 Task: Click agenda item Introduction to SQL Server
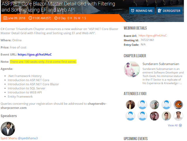27,88
